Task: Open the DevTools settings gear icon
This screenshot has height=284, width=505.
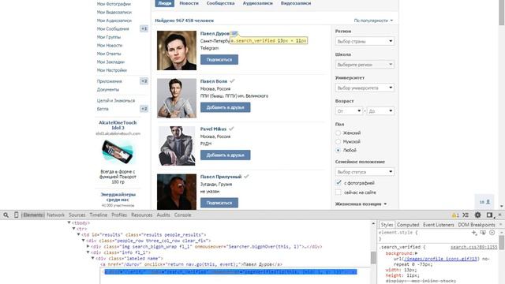Action: [477, 215]
